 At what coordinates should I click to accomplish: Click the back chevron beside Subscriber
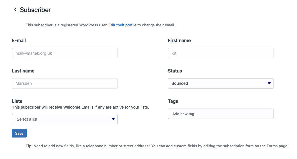click(x=15, y=10)
